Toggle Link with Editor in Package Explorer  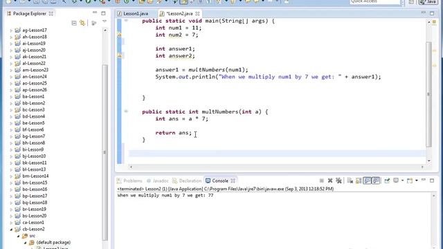(82, 23)
